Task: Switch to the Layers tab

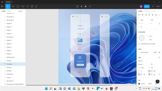Action: click(4, 11)
